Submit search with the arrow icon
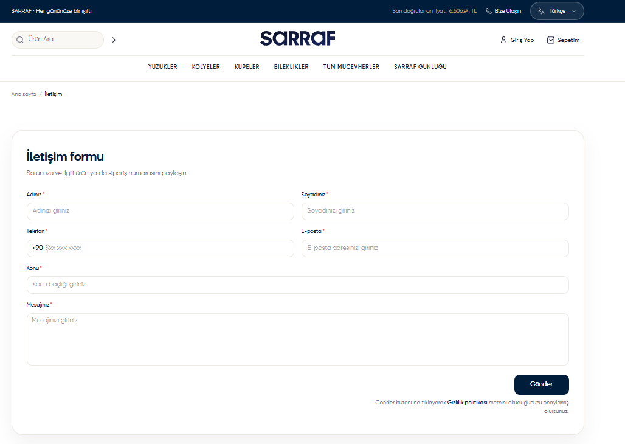The image size is (625, 444). [x=113, y=40]
